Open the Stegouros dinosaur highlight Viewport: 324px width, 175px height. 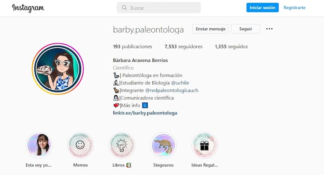click(163, 145)
